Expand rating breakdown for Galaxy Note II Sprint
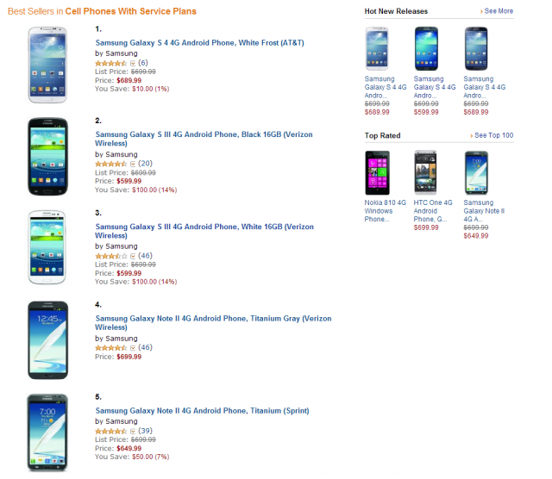Screen dimensions: 552x479 (133, 432)
